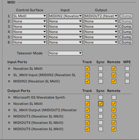Screen dimensions: 139x140
Task: Open Input dropdown in row 3
Action: point(65,27)
